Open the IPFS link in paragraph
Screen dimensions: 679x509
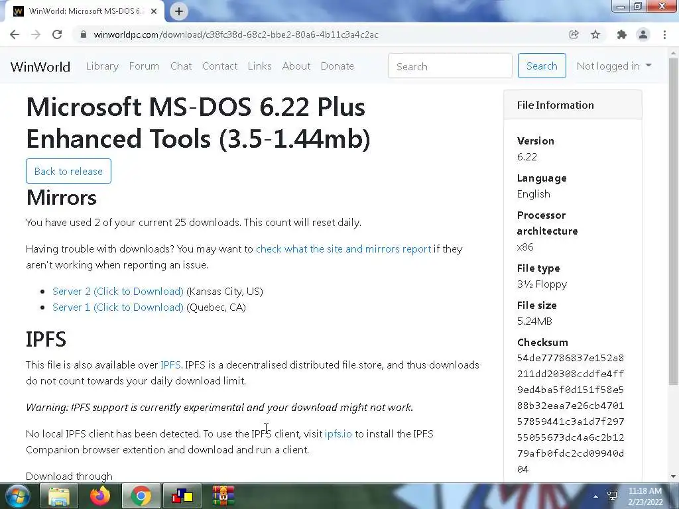170,365
